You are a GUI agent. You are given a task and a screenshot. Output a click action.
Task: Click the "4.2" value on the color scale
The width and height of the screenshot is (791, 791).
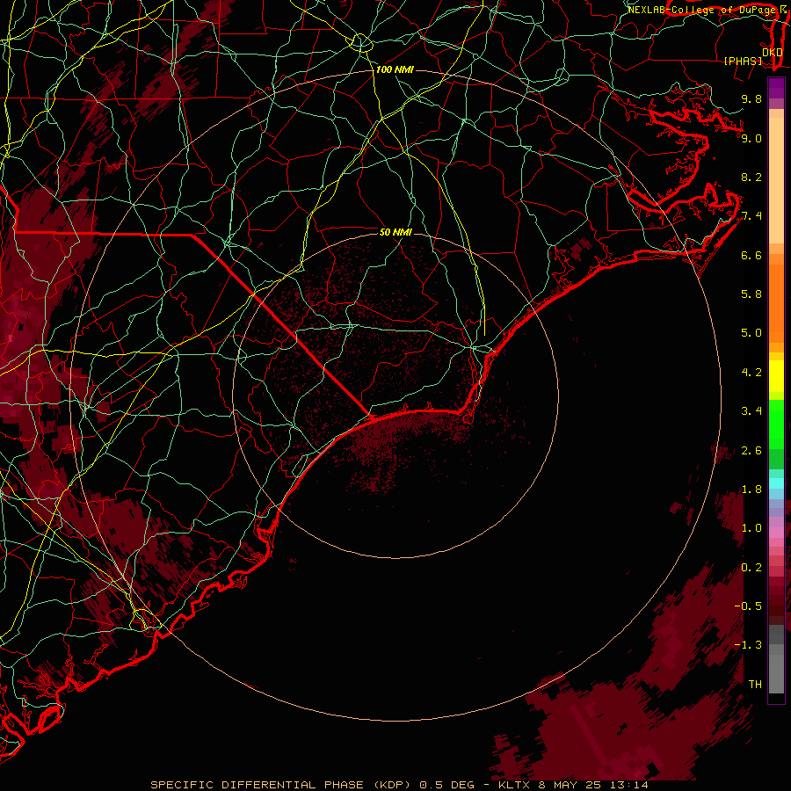751,373
